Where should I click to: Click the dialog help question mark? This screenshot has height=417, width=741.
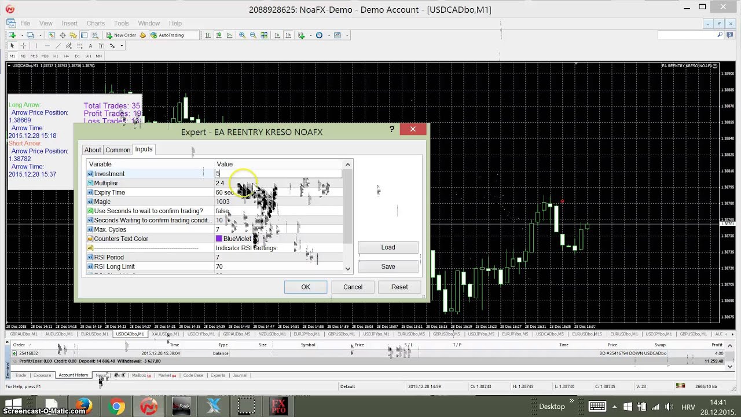click(392, 130)
